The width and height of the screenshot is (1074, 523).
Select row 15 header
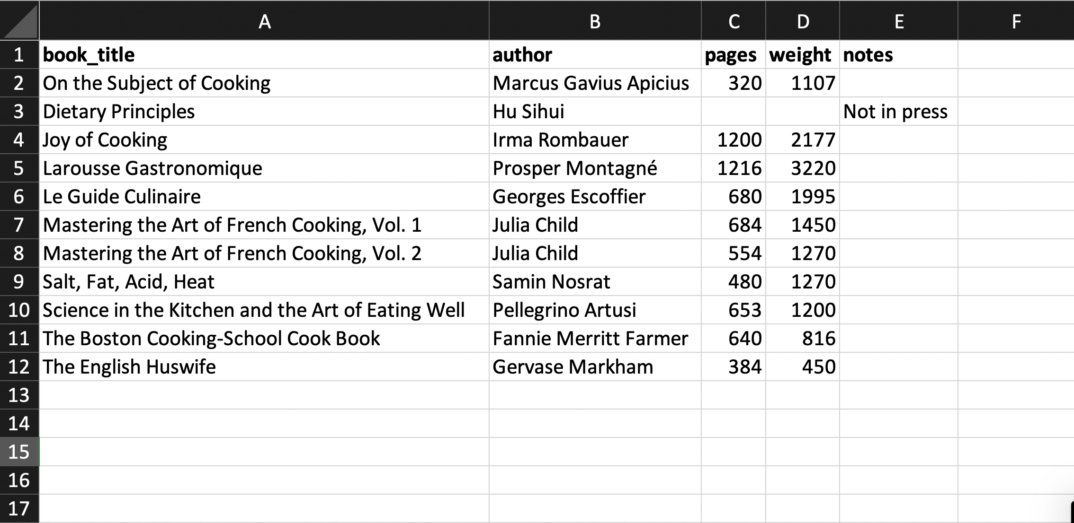(19, 452)
